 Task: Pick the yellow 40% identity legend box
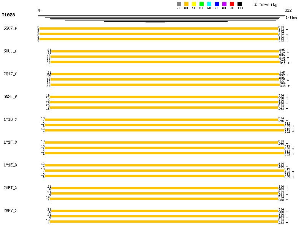pos(194,4)
